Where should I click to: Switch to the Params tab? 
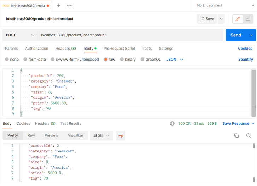11,49
